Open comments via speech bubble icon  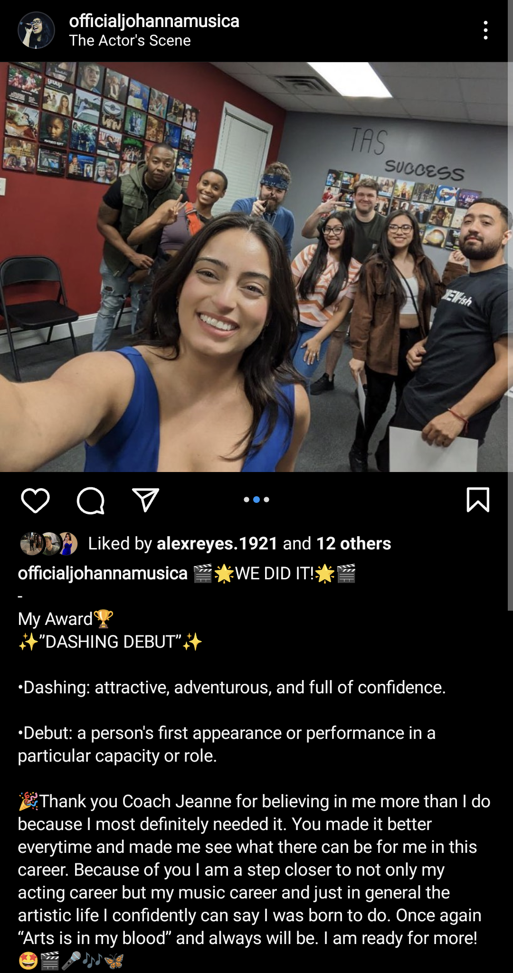pos(90,501)
